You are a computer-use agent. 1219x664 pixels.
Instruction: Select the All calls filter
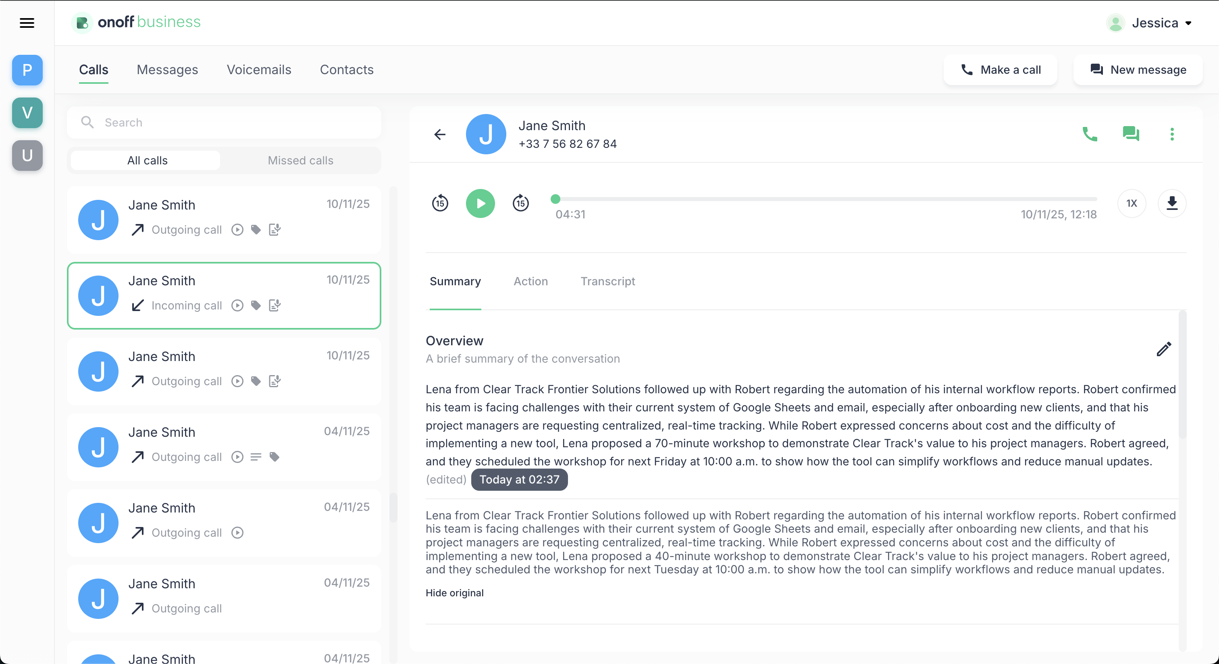[x=146, y=160]
